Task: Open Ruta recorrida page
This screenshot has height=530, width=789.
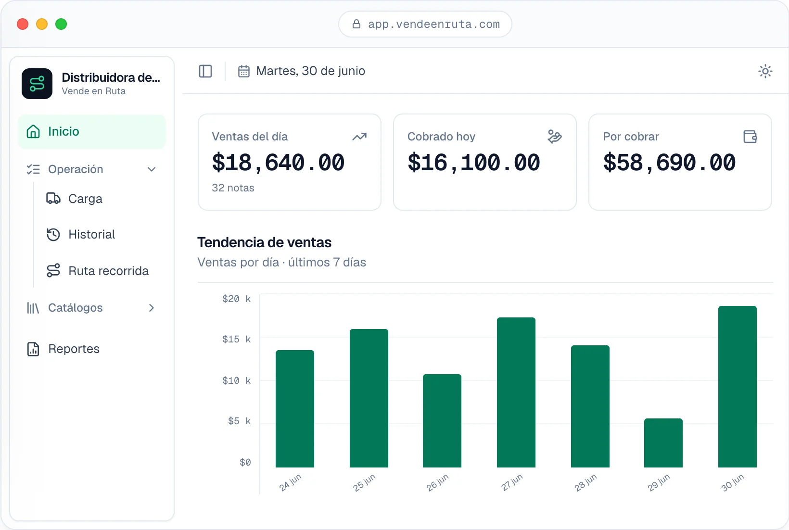Action: 98,271
